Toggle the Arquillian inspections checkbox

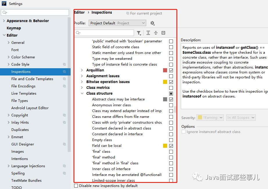(x=171, y=70)
